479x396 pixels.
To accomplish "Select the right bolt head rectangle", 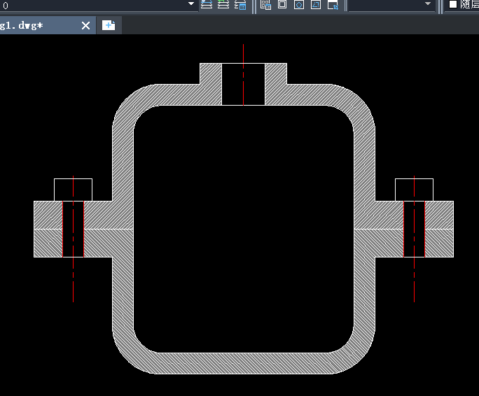I will pyautogui.click(x=415, y=190).
